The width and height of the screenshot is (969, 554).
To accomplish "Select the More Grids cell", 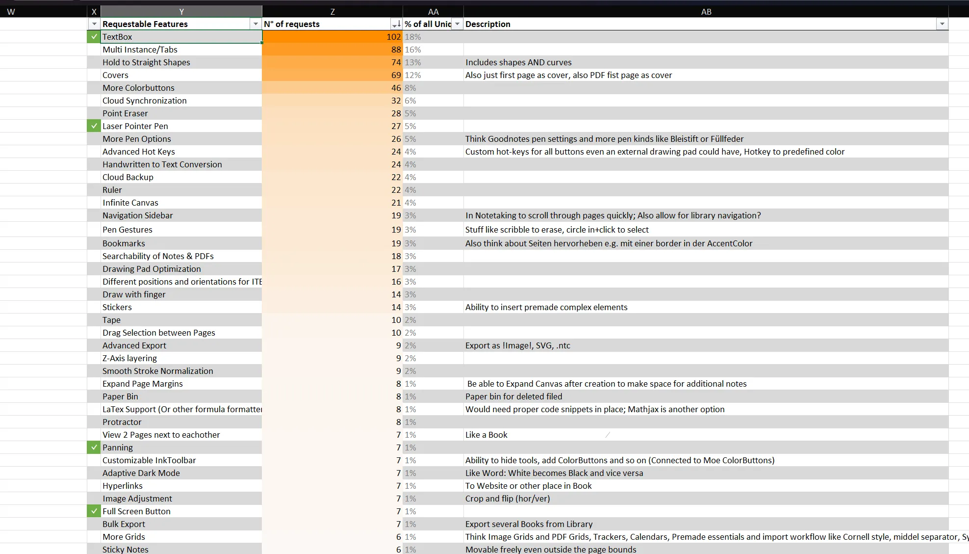I will click(181, 537).
